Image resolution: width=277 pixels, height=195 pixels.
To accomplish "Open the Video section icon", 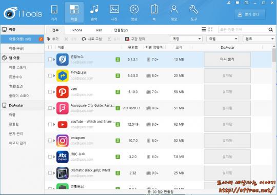I will pos(134,12).
